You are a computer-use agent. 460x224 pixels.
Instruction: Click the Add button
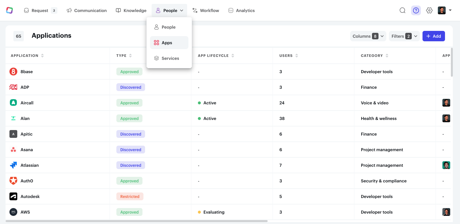[x=434, y=36]
